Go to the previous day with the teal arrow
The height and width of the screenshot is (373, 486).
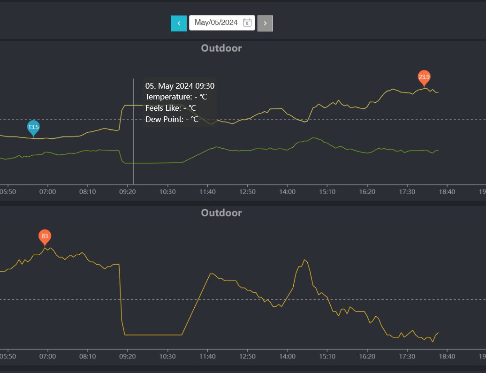click(179, 23)
